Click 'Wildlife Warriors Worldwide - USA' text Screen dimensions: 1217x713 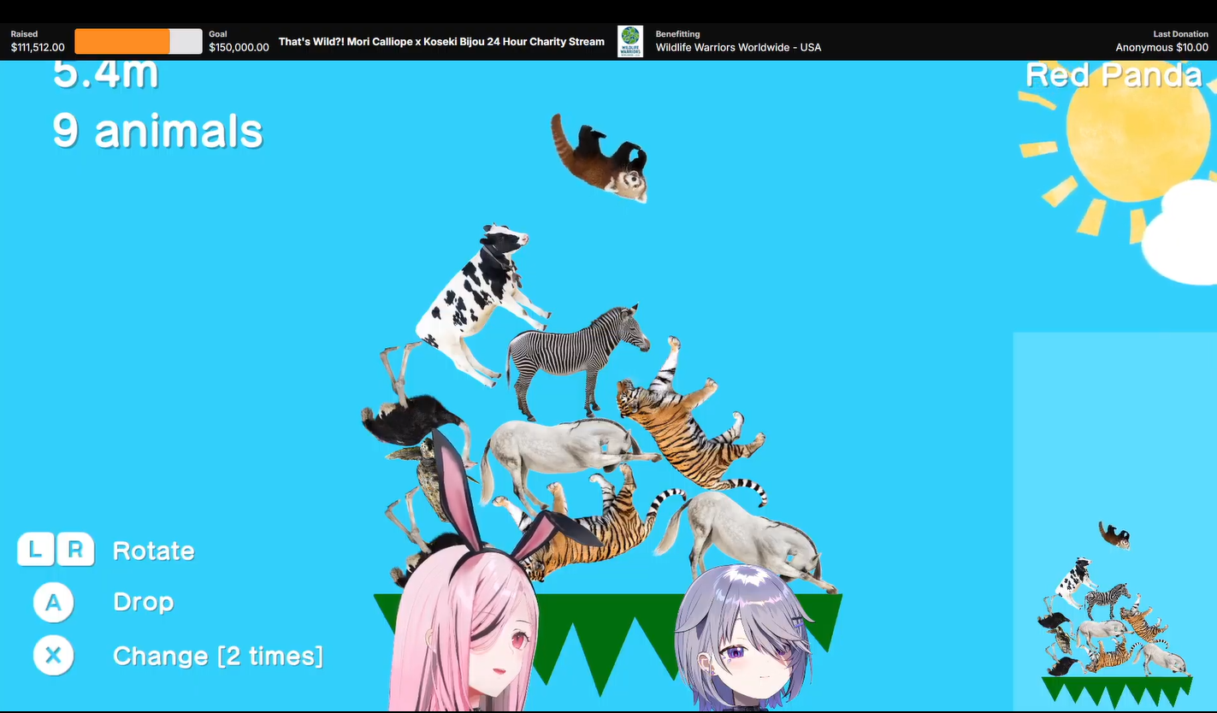[738, 48]
